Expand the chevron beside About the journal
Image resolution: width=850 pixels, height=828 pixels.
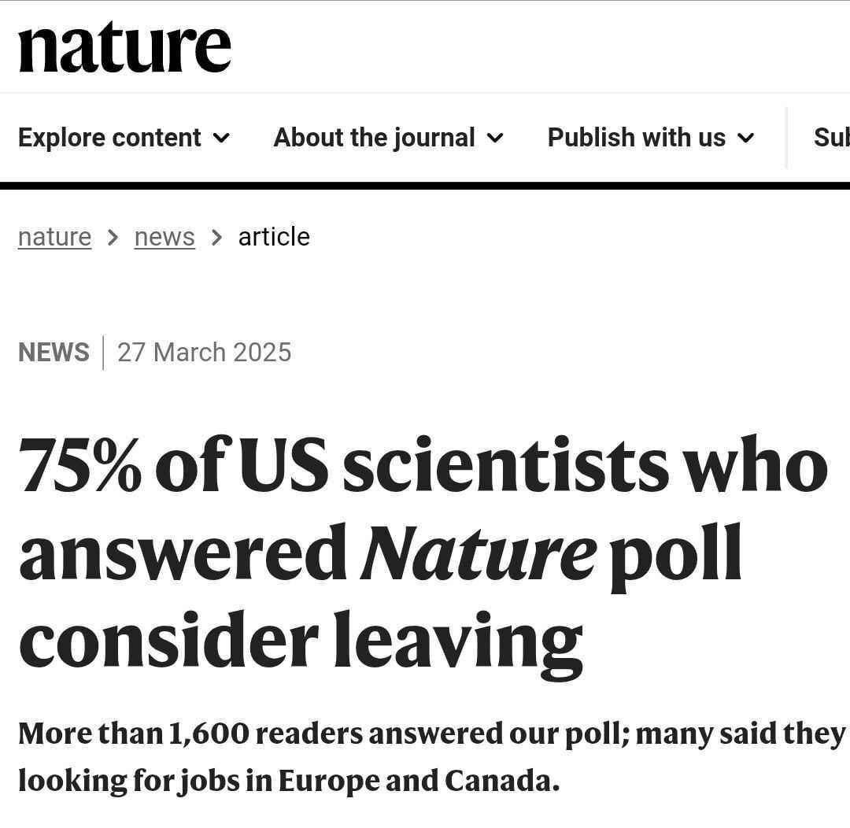pos(495,139)
